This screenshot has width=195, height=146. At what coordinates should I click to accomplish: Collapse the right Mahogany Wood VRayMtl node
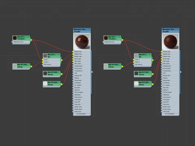(178, 29)
